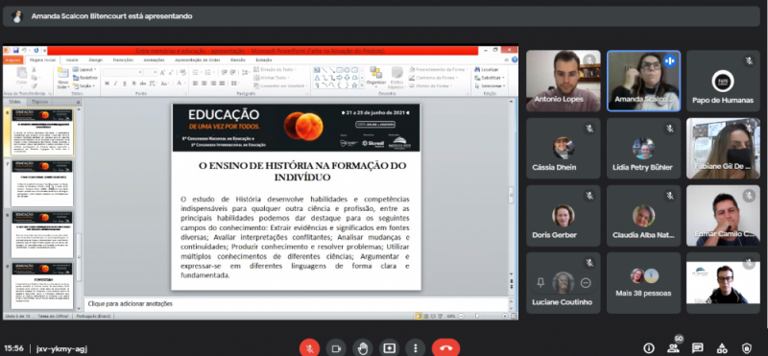This screenshot has height=356, width=768.
Task: Close the slides thumbnail pane
Action: (x=78, y=102)
